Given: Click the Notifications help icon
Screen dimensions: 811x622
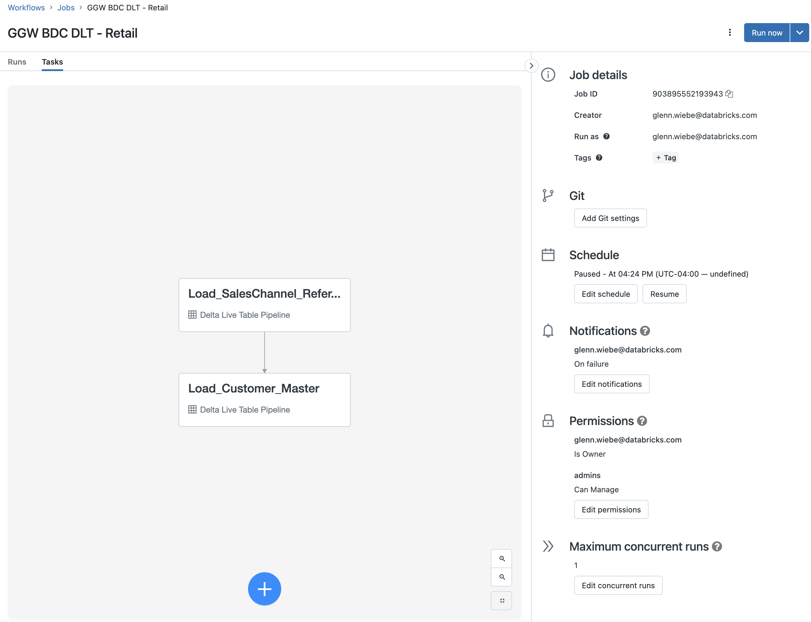Looking at the screenshot, I should [x=645, y=331].
